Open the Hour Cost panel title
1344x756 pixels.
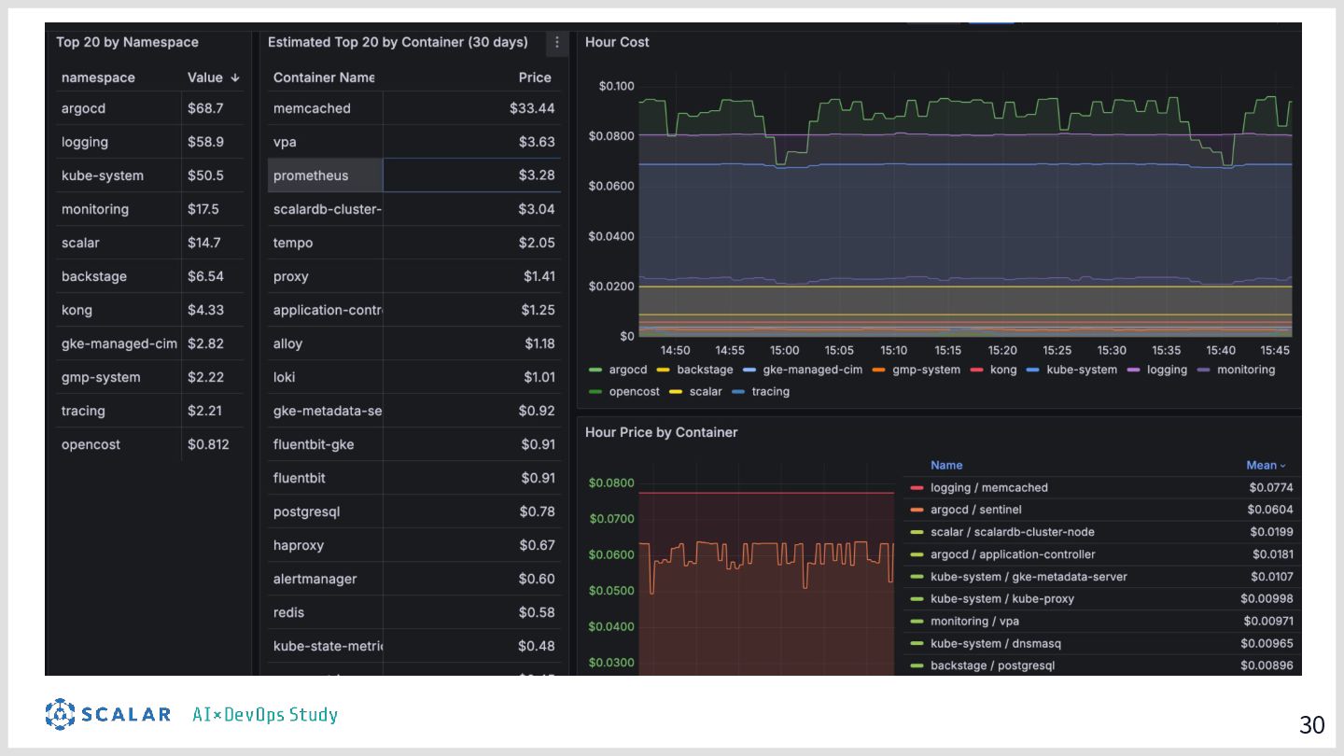[x=617, y=42]
